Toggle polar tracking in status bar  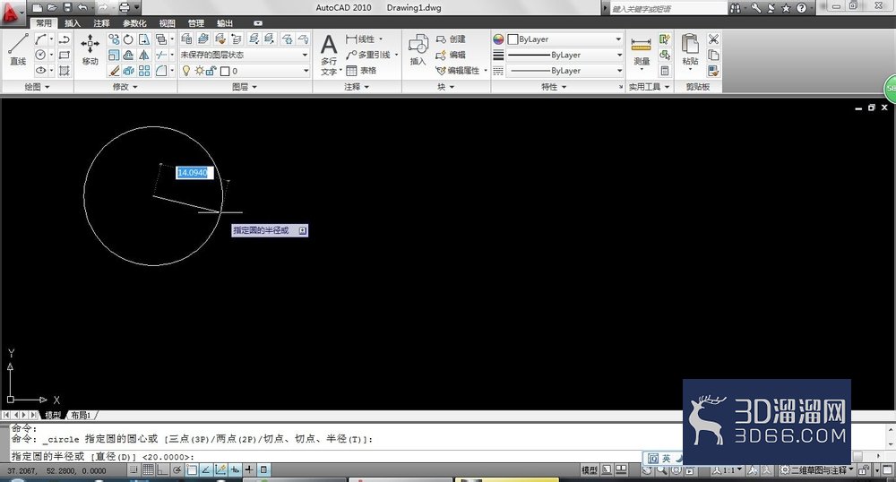pyautogui.click(x=177, y=470)
